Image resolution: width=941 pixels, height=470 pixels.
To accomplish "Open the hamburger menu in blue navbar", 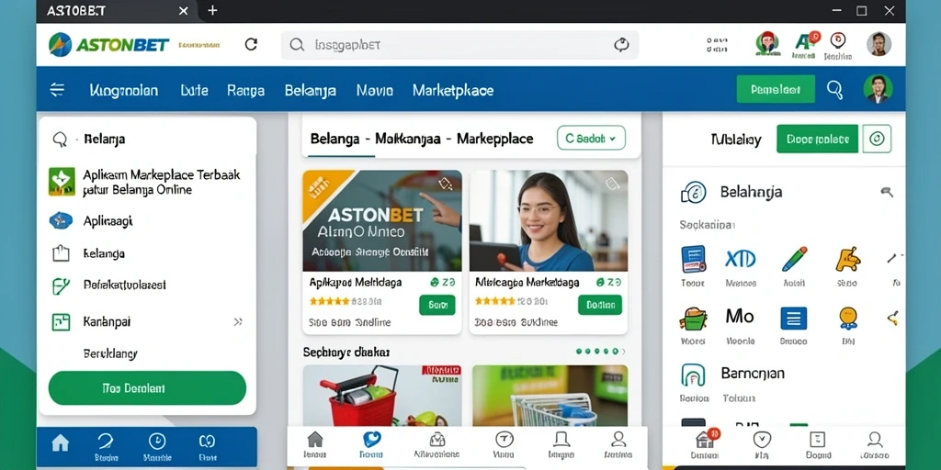I will point(57,90).
